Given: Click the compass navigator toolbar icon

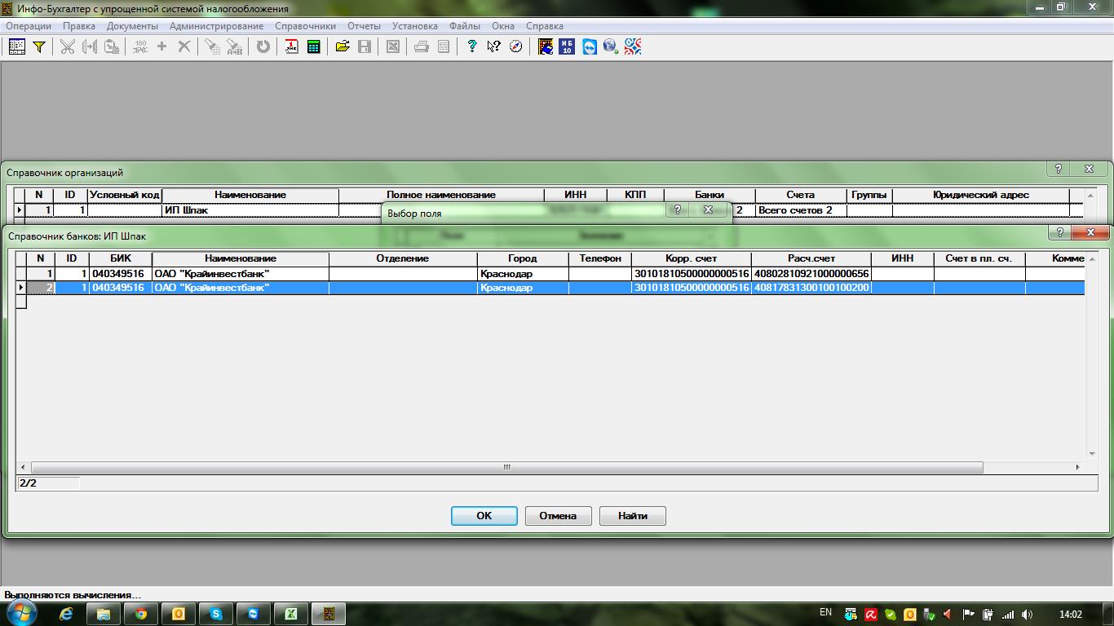Looking at the screenshot, I should (515, 46).
